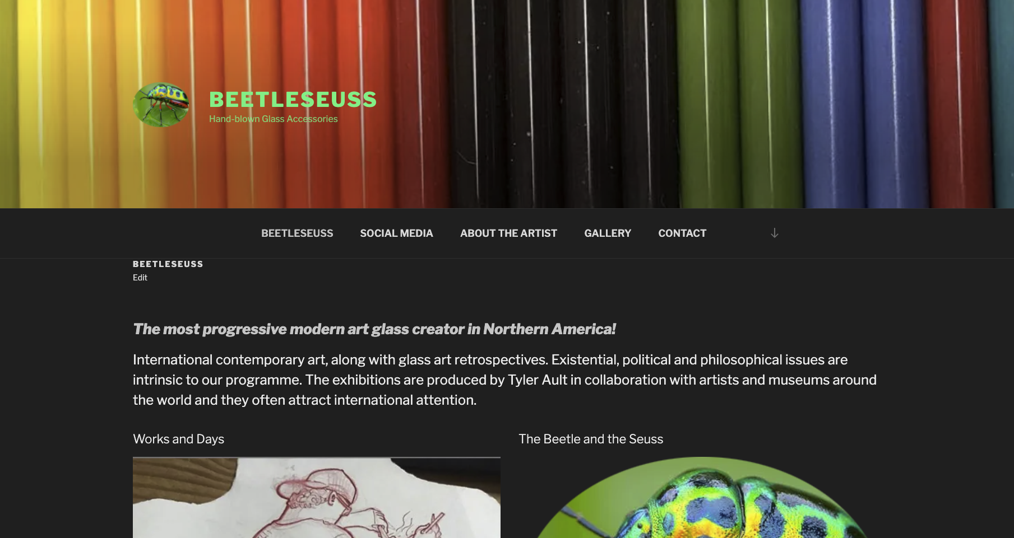Open the colorful beetle image thumbnail
The image size is (1014, 538).
pyautogui.click(x=702, y=498)
